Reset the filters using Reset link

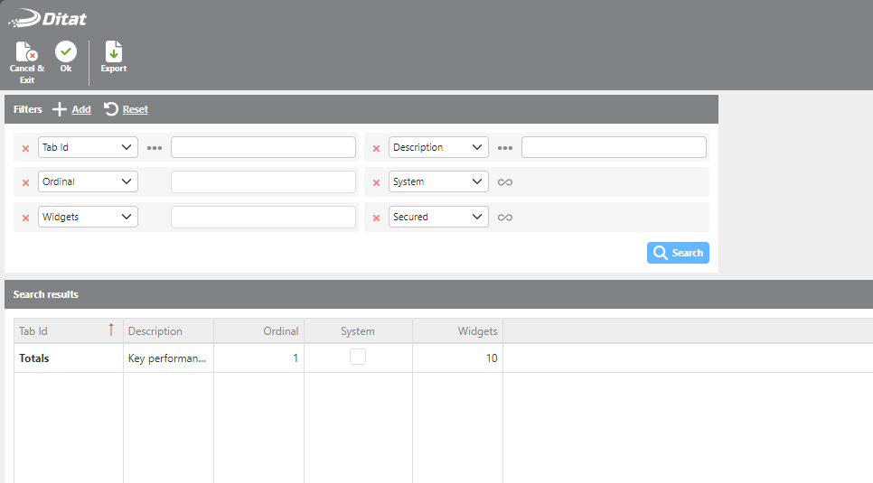point(127,109)
